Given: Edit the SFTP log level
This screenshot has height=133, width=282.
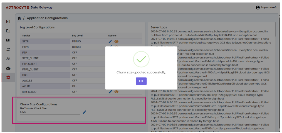Looking at the screenshot, I should coord(110,41).
